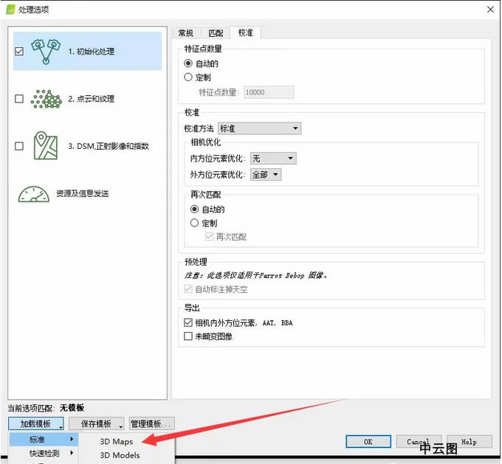The width and height of the screenshot is (502, 464).
Task: Open the 内方位元素优化 dropdown
Action: [273, 158]
